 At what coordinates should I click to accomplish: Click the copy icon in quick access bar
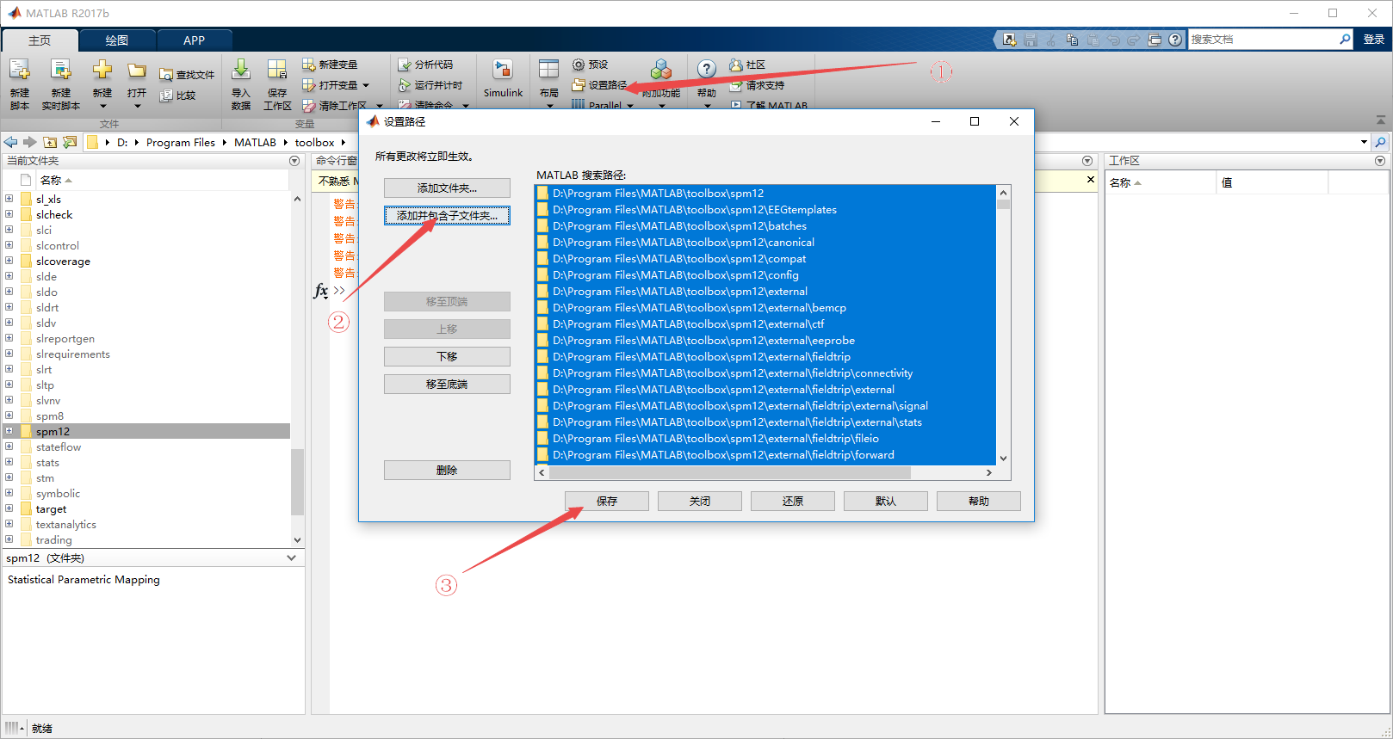[1072, 40]
